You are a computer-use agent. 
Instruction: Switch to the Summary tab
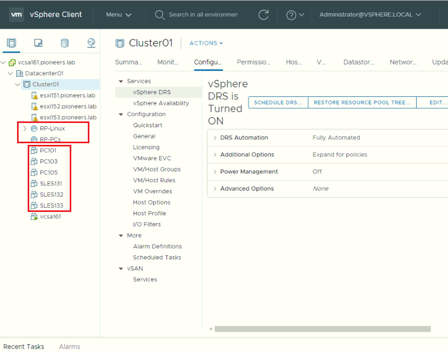(129, 62)
